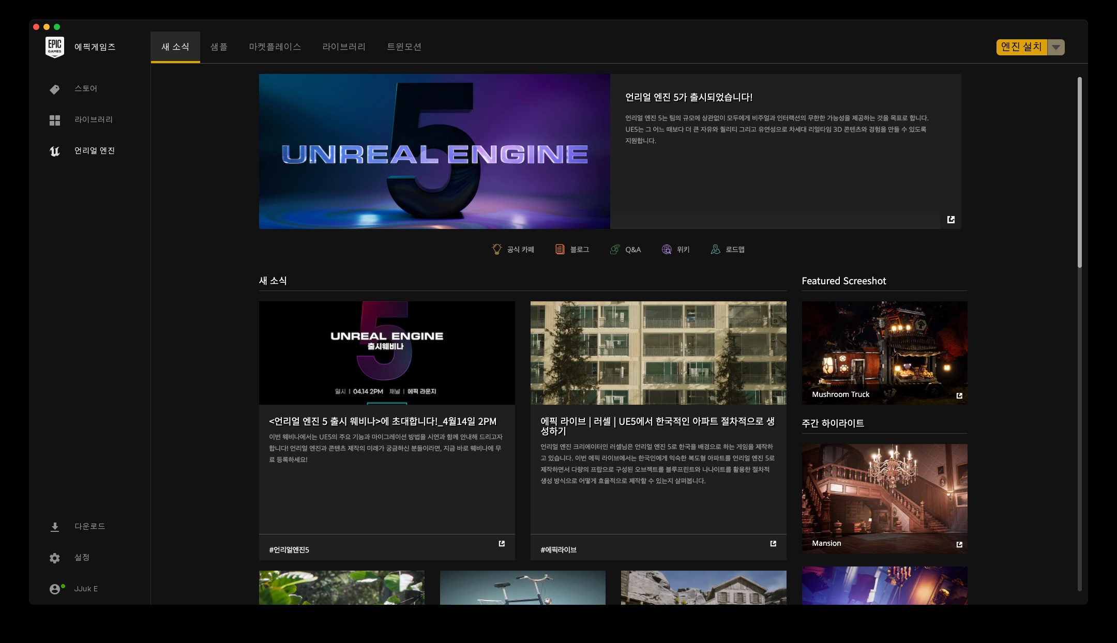Click the JJuk E profile avatar icon
The image size is (1117, 643).
pyautogui.click(x=55, y=589)
